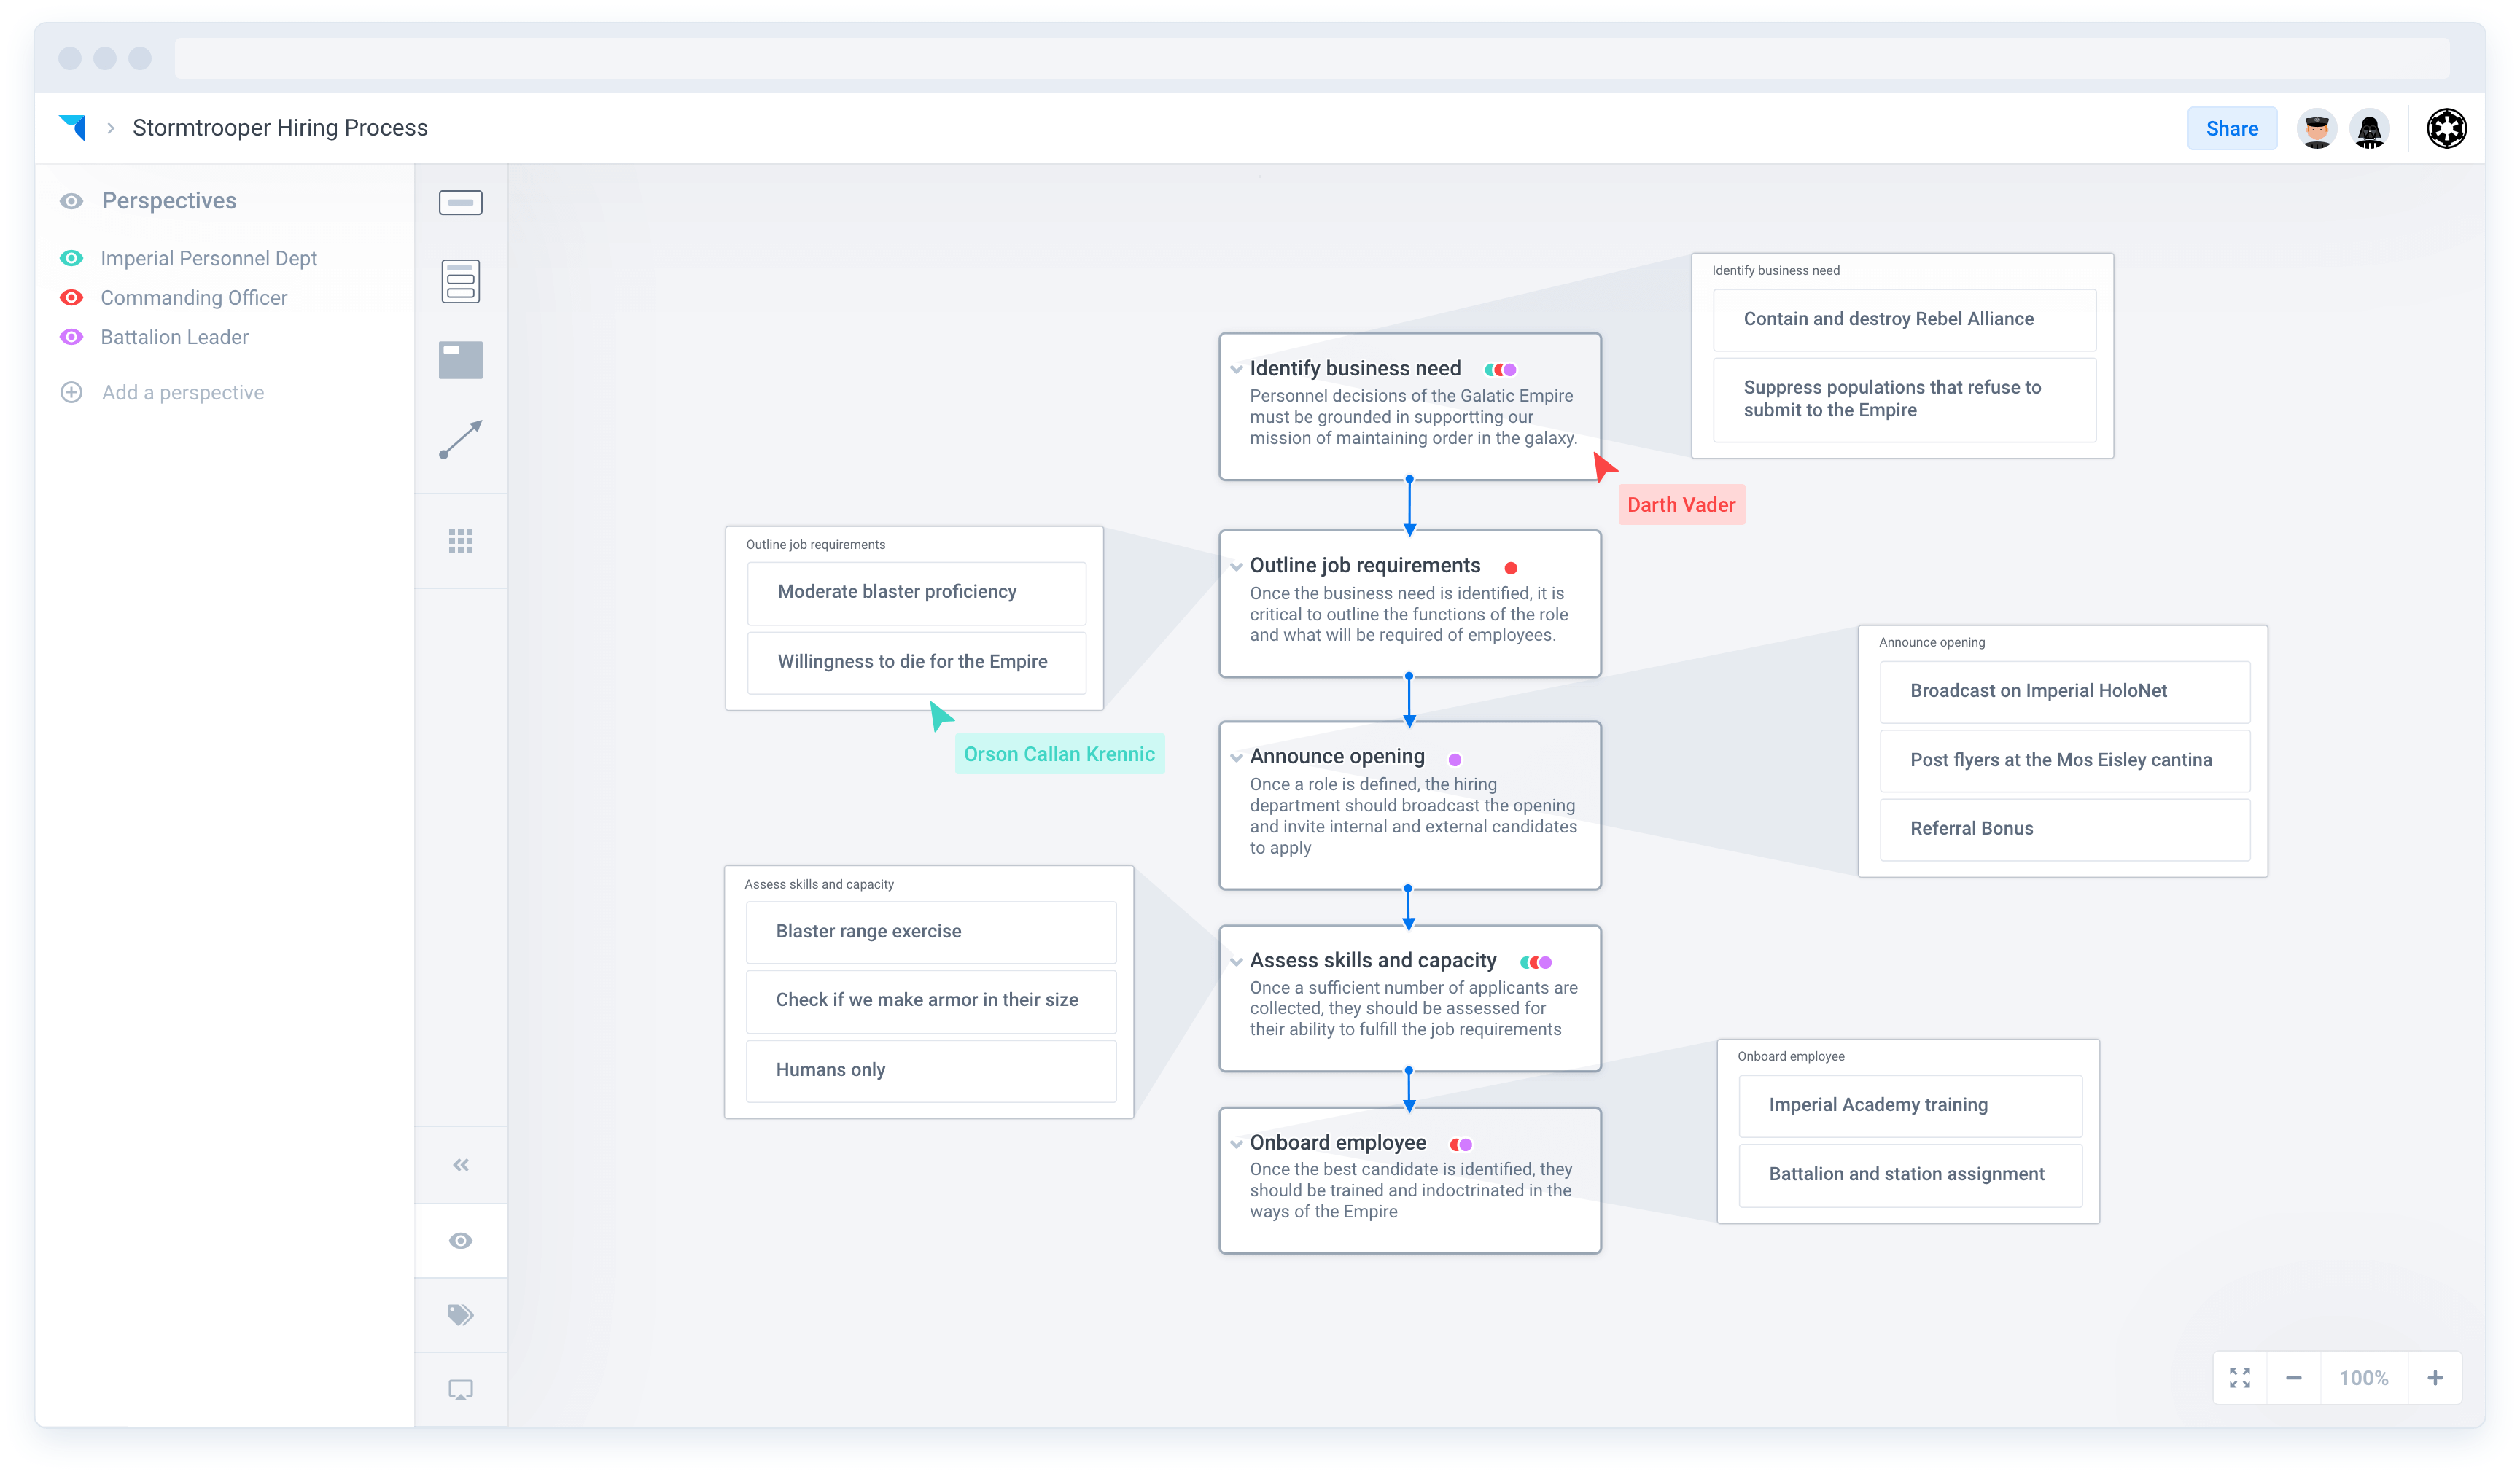Click the fit-to-screen icon
2520x1474 pixels.
tap(2239, 1378)
